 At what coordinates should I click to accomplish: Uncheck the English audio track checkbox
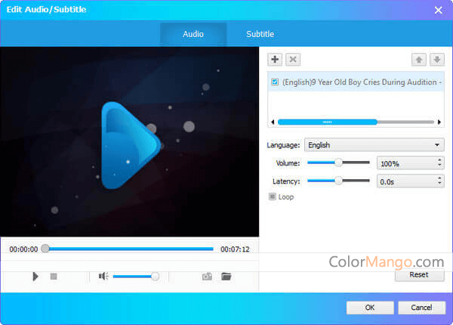(275, 82)
